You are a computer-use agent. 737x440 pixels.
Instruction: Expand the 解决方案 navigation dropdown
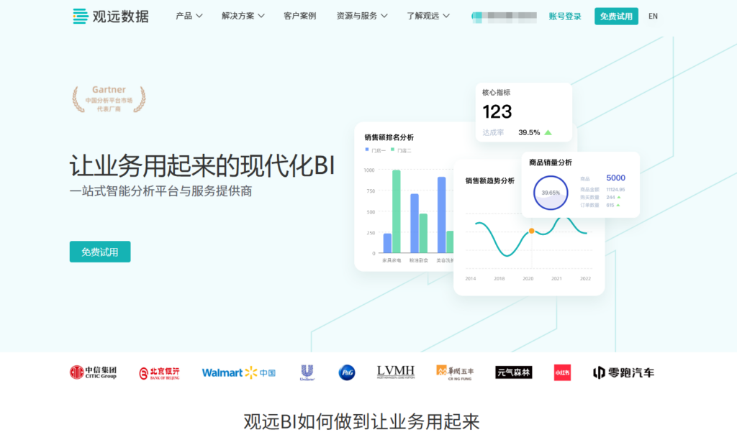(x=238, y=15)
